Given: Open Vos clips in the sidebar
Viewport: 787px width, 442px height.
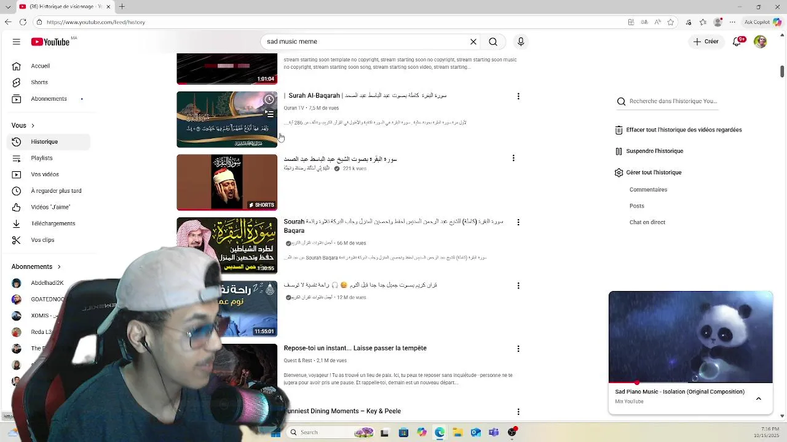Looking at the screenshot, I should 49,240.
